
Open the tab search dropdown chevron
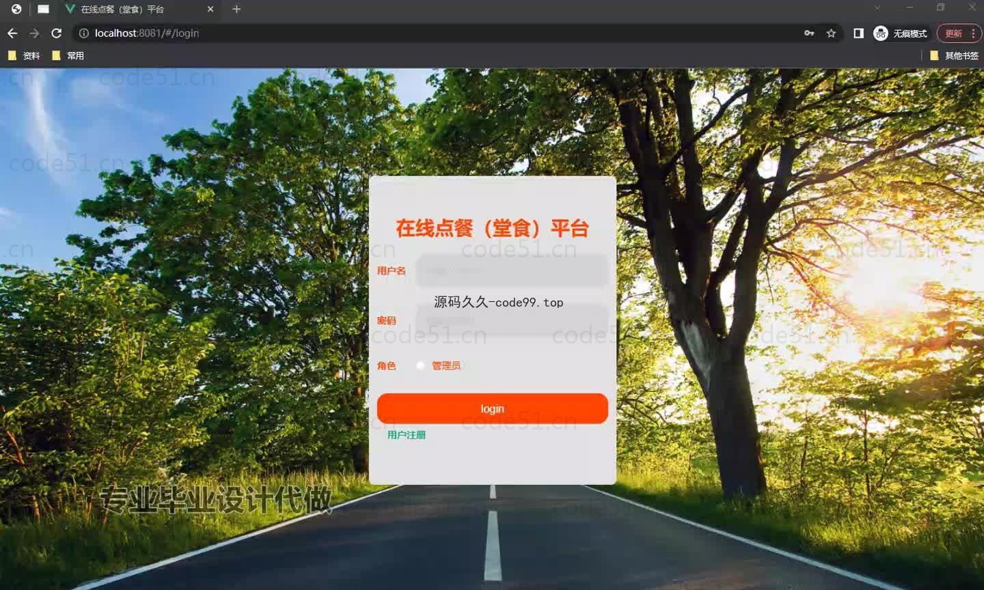[x=877, y=8]
